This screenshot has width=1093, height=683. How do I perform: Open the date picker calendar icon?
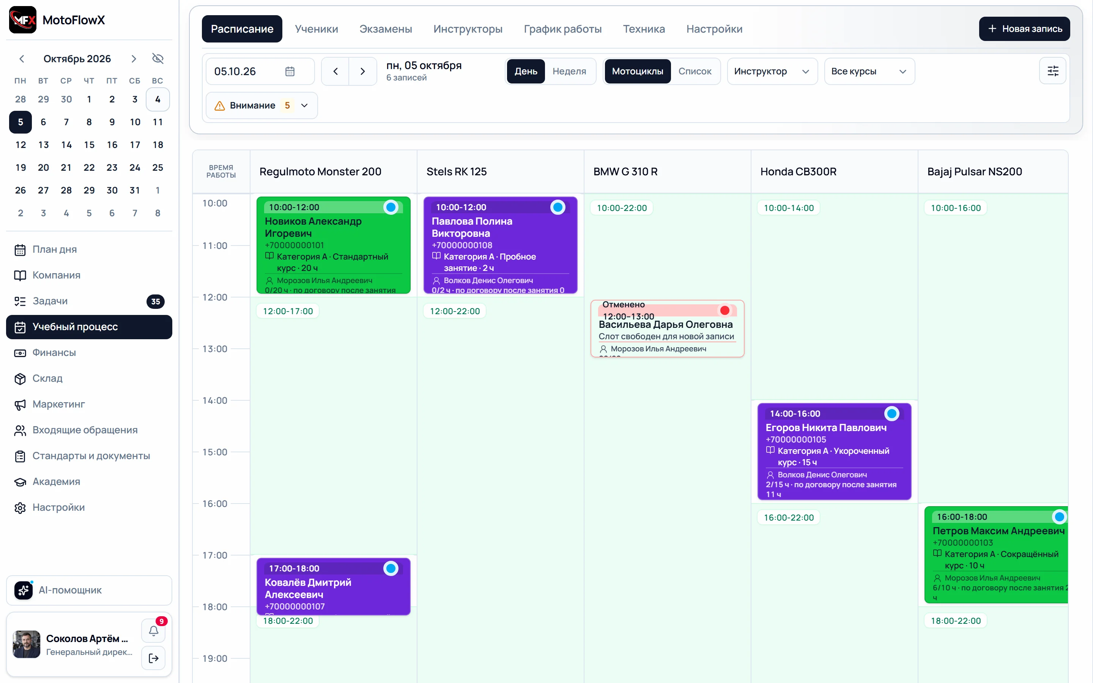tap(290, 71)
